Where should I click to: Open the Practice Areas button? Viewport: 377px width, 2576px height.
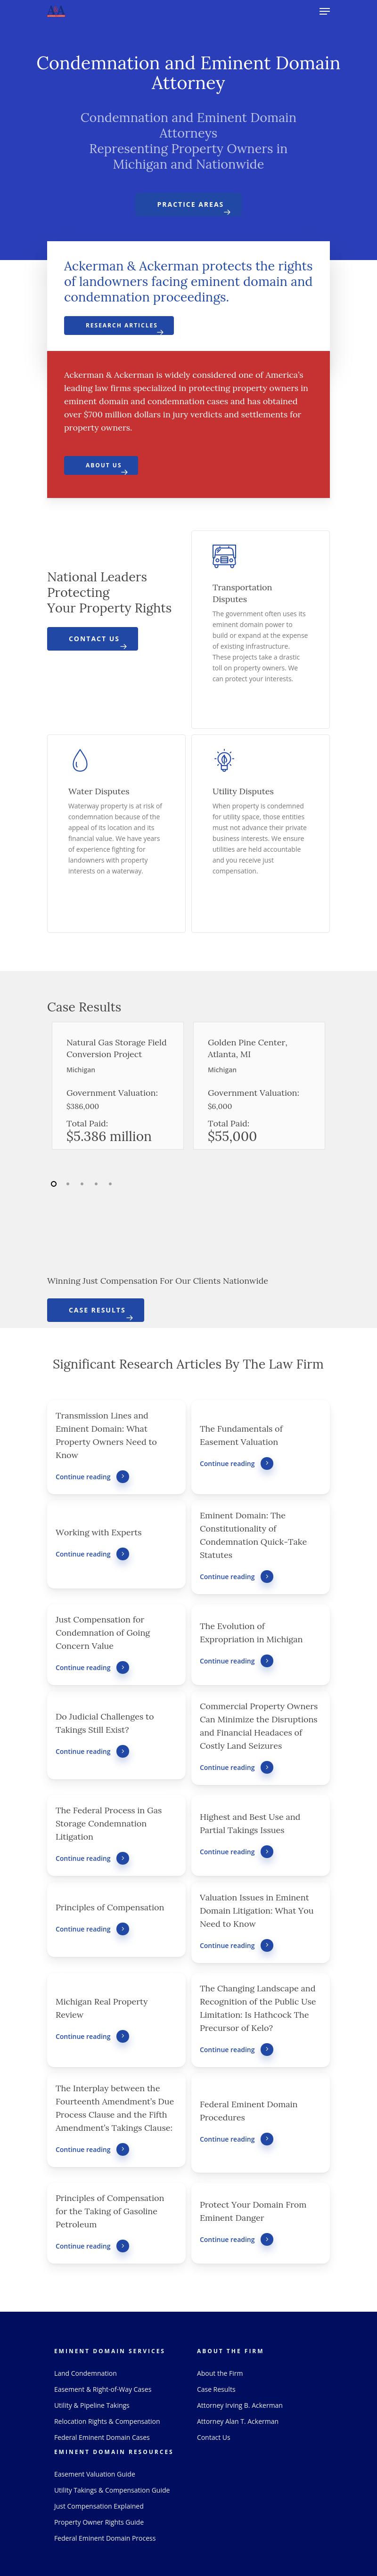pos(189,205)
